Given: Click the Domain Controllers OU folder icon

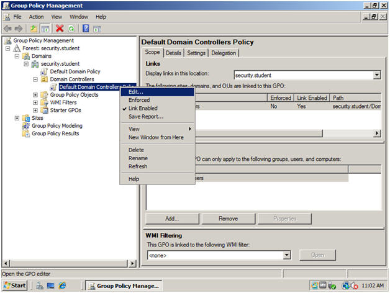Looking at the screenshot, I should click(44, 79).
